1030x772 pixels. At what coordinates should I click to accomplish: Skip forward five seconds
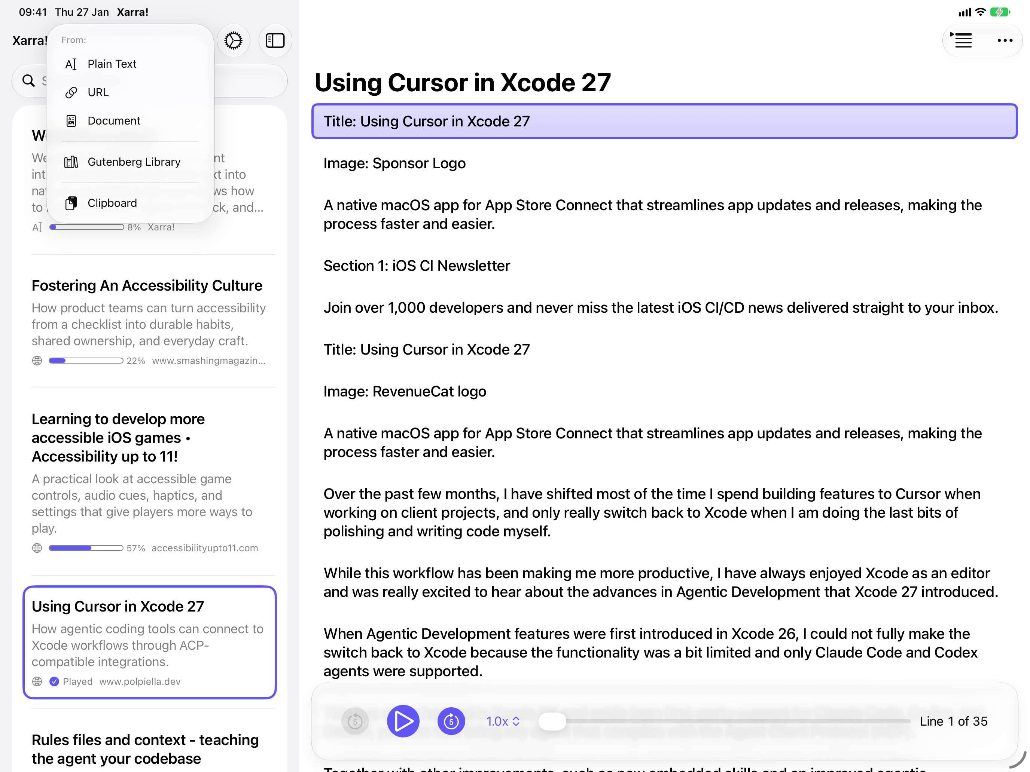click(451, 721)
